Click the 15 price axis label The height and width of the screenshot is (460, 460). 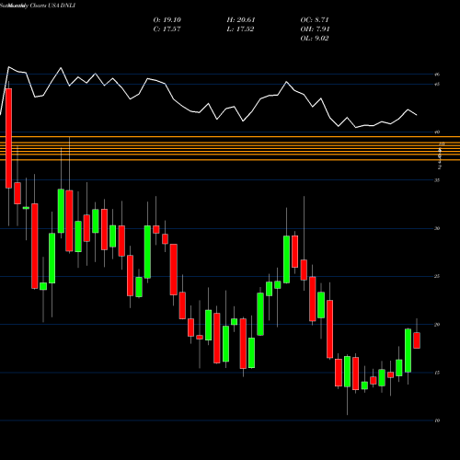437,373
